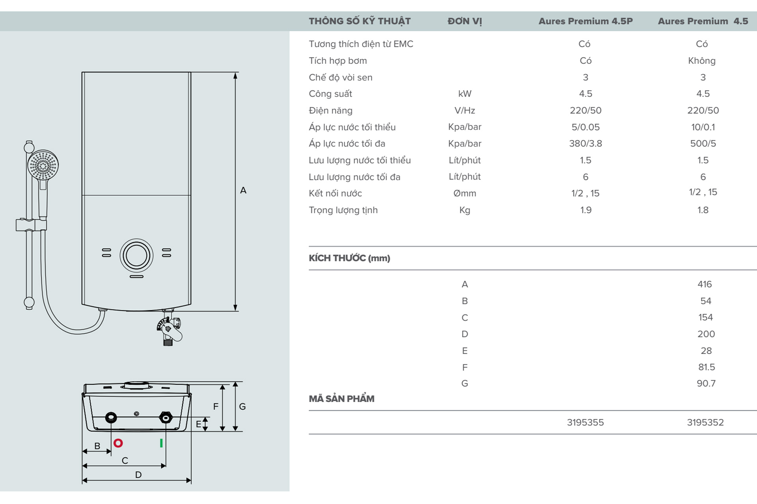Click the Aures Premium 4.5 column header

(x=703, y=21)
